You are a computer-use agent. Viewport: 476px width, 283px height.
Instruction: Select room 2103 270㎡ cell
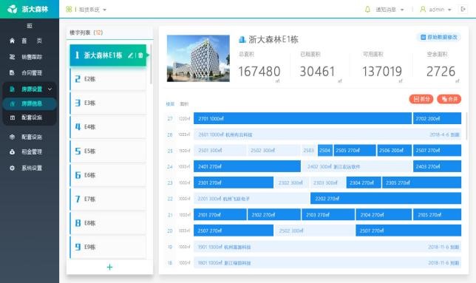point(328,214)
